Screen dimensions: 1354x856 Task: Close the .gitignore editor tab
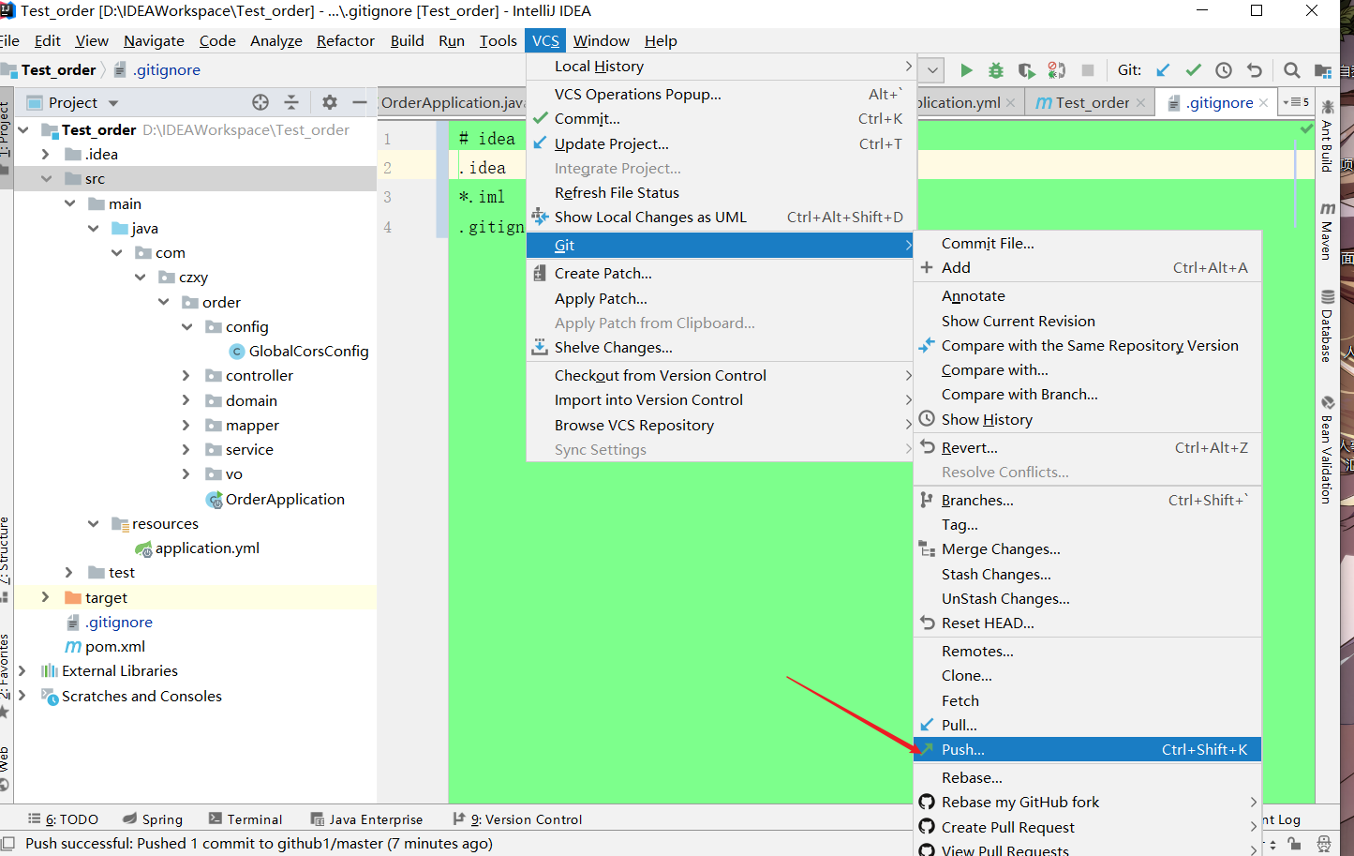tap(1263, 103)
